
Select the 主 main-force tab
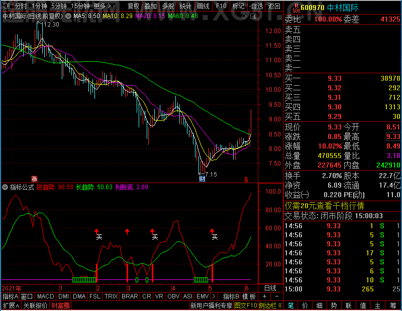click(378, 305)
